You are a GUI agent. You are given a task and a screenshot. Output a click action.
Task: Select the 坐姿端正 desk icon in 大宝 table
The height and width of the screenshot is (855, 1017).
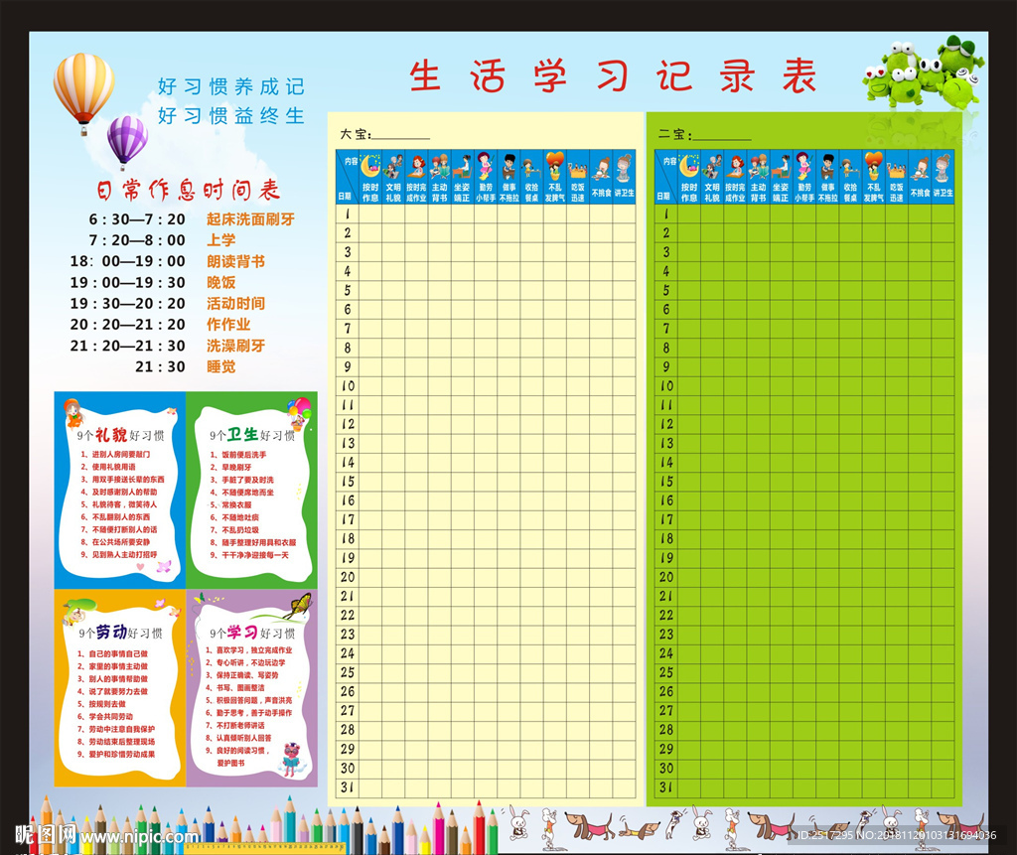point(462,167)
